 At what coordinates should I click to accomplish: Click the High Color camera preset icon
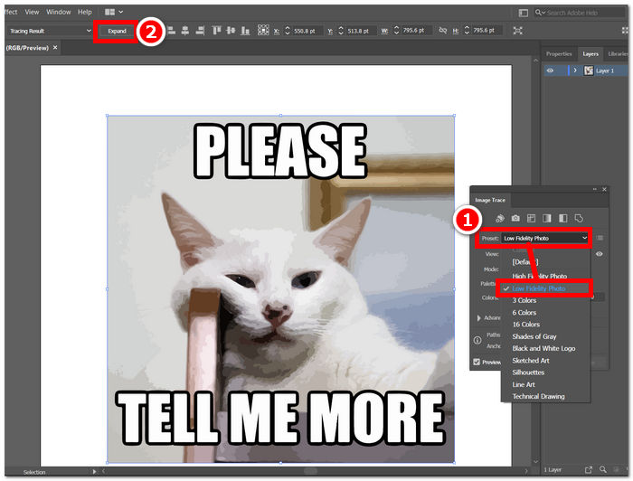(x=515, y=218)
